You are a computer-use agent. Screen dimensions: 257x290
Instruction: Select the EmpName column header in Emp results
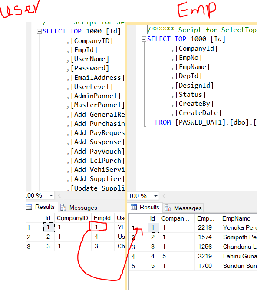point(238,219)
